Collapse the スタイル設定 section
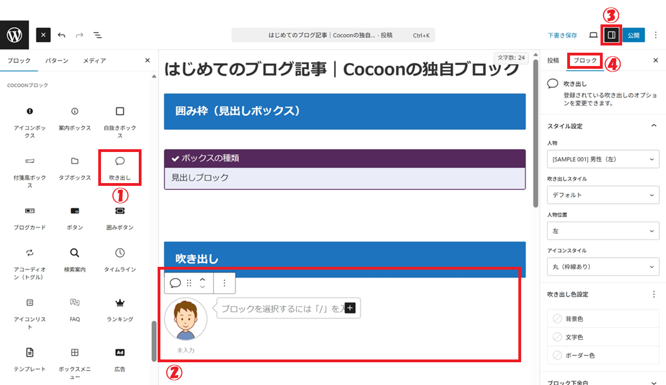This screenshot has width=666, height=385. tap(654, 126)
